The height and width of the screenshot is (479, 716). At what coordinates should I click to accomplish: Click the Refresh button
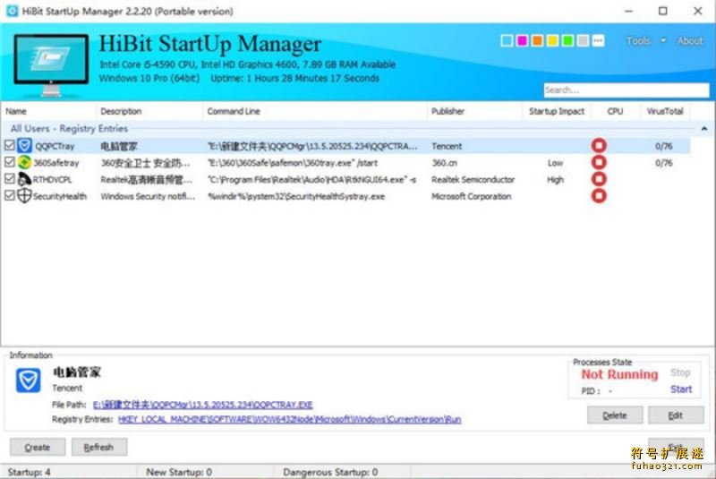(99, 447)
